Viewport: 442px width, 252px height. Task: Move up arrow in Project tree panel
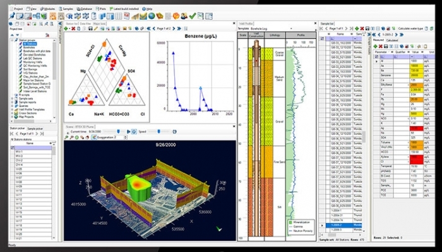12,35
